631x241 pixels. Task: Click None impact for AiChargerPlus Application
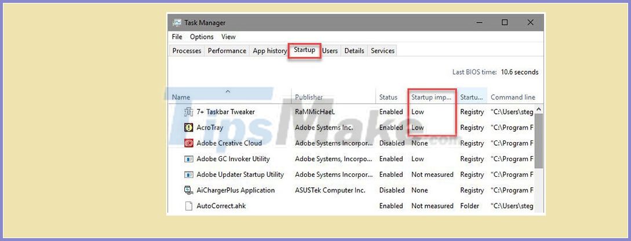coord(420,190)
